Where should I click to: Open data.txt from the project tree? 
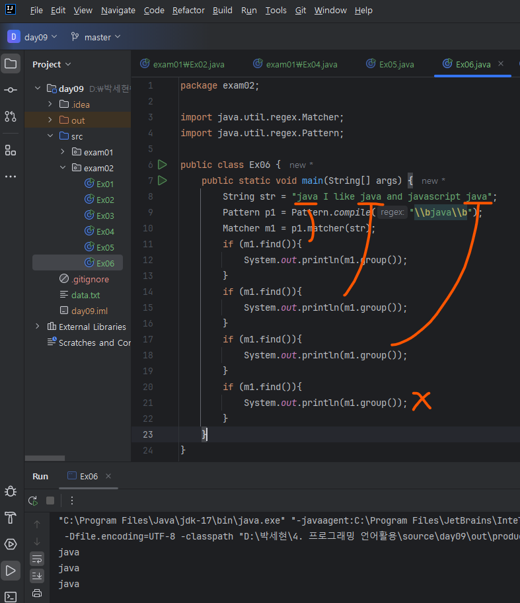(85, 295)
